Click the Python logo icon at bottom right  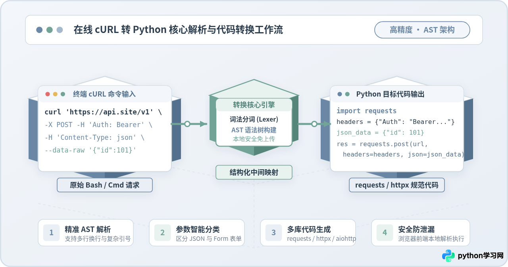point(448,256)
